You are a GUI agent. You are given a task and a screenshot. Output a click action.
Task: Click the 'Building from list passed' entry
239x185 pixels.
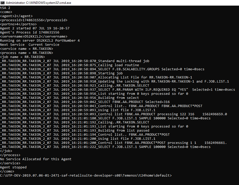pos(124,130)
